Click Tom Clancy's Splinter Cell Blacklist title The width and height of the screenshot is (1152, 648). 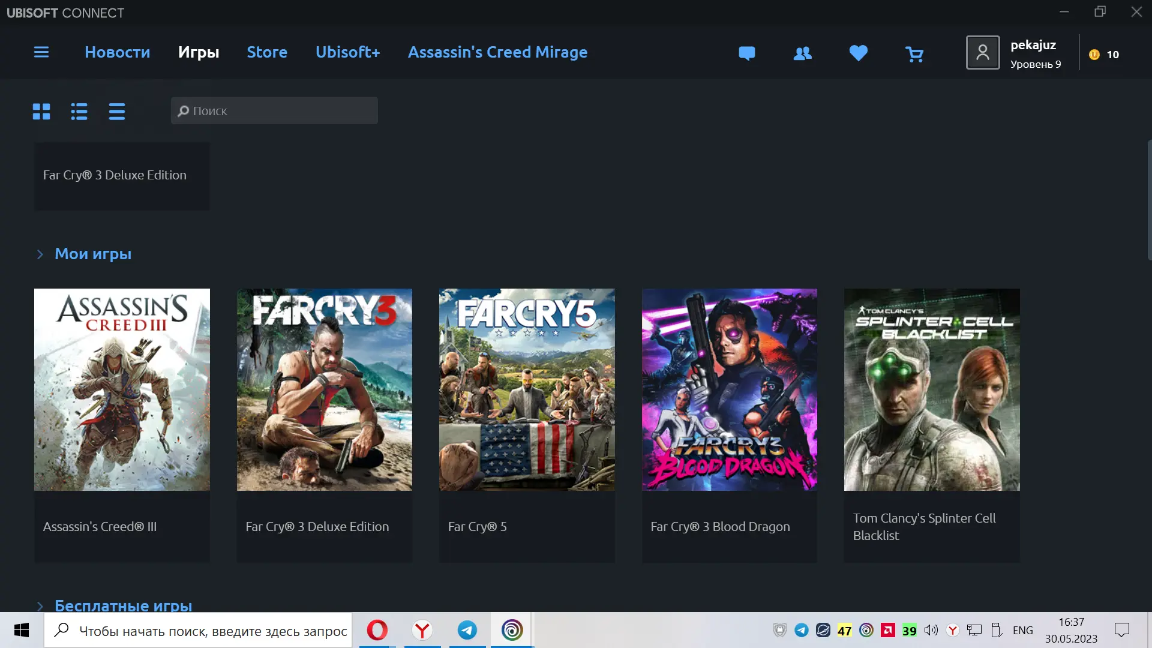(924, 527)
